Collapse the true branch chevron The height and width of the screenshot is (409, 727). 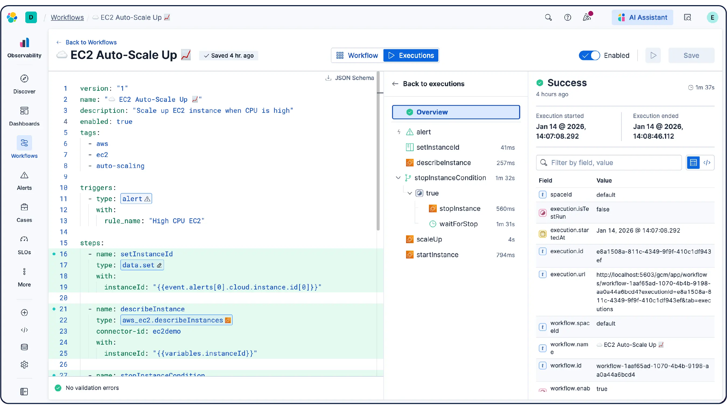point(410,193)
